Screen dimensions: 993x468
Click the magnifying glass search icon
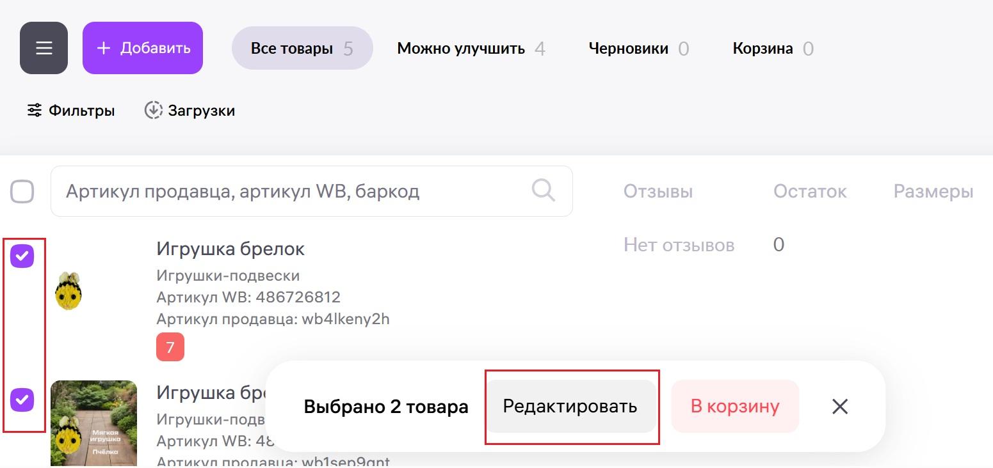[x=543, y=190]
